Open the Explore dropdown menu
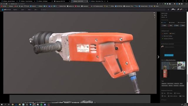Image resolution: width=188 pixels, height=106 pixels. coord(16,10)
